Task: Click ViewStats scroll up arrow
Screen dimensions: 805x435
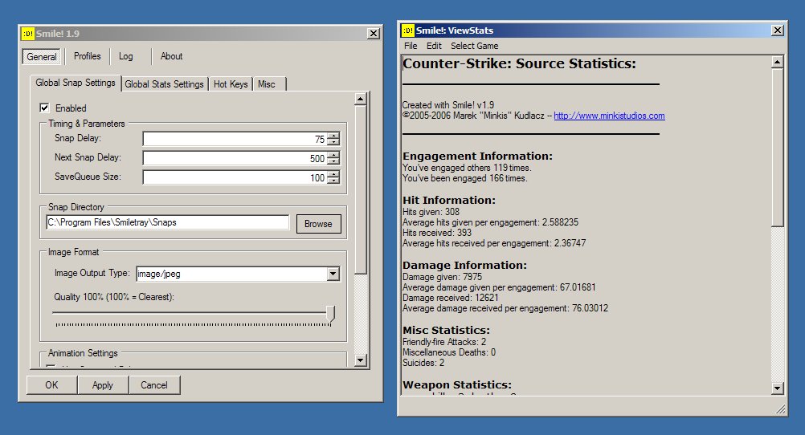Action: coord(777,63)
